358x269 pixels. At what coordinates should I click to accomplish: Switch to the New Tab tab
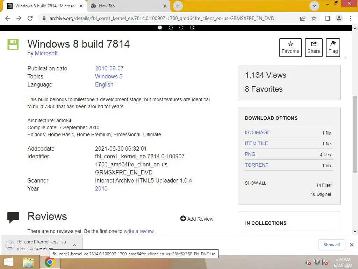click(128, 6)
